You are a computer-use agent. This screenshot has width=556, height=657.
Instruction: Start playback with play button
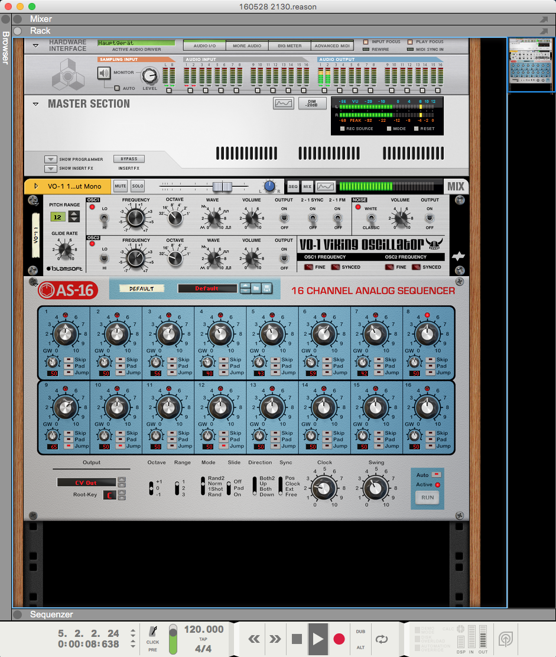point(318,639)
